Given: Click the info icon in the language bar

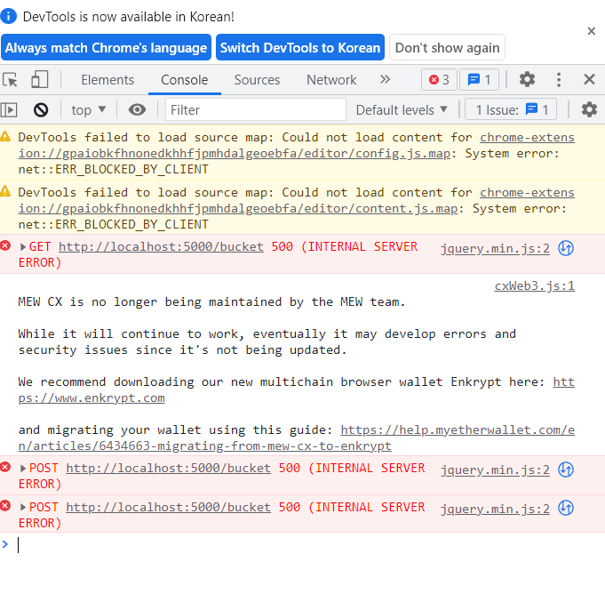Looking at the screenshot, I should pos(9,16).
